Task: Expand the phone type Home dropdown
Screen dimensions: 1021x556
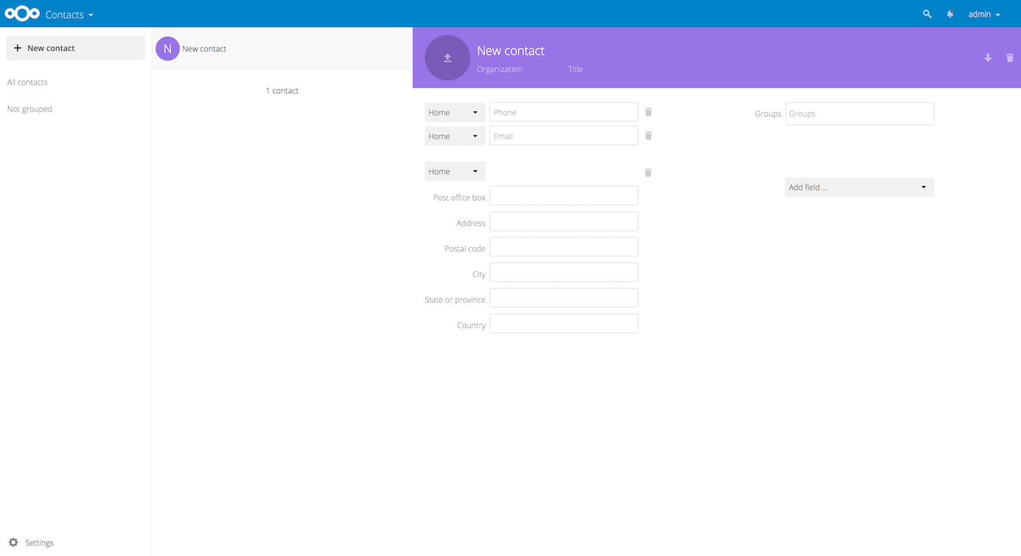Action: (x=454, y=112)
